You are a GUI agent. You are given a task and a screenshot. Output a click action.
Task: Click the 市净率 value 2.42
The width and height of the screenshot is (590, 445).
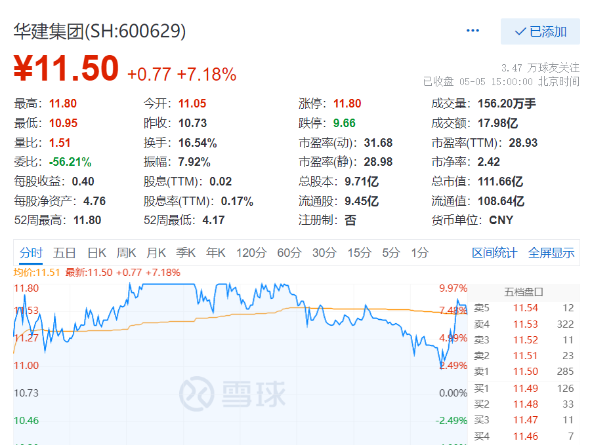pyautogui.click(x=488, y=162)
